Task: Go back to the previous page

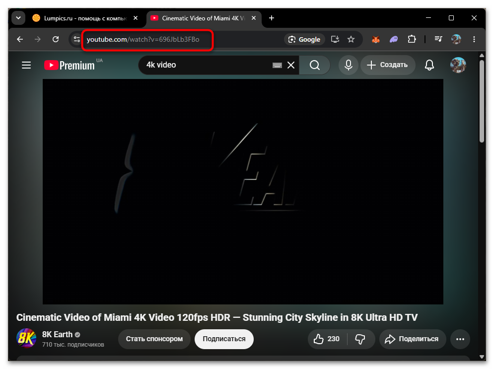Action: [x=20, y=39]
